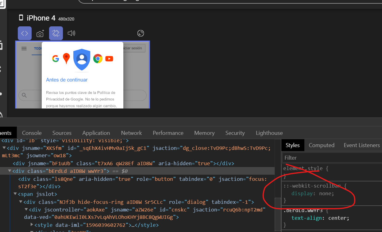Image resolution: width=382 pixels, height=232 pixels.
Task: Switch to the Network tab
Action: click(x=131, y=133)
